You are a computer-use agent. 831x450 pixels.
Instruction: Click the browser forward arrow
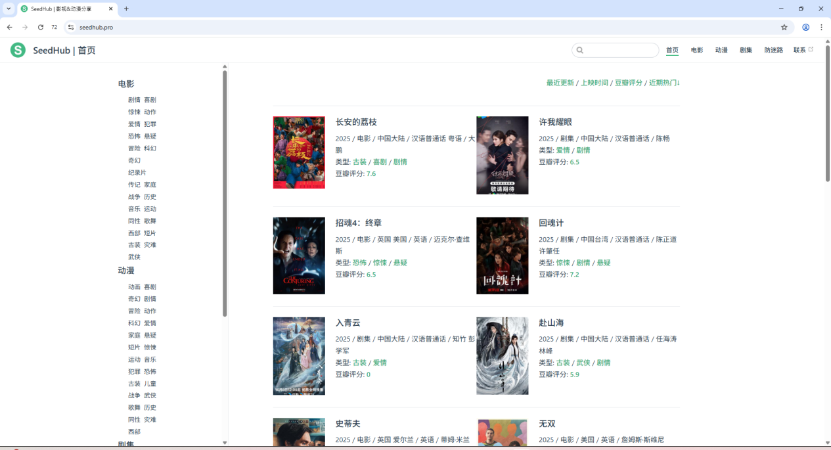click(x=25, y=27)
